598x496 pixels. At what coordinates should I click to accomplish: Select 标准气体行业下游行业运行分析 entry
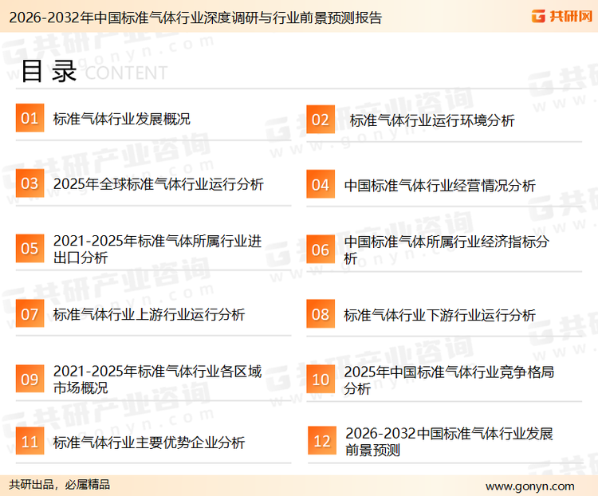pos(439,315)
